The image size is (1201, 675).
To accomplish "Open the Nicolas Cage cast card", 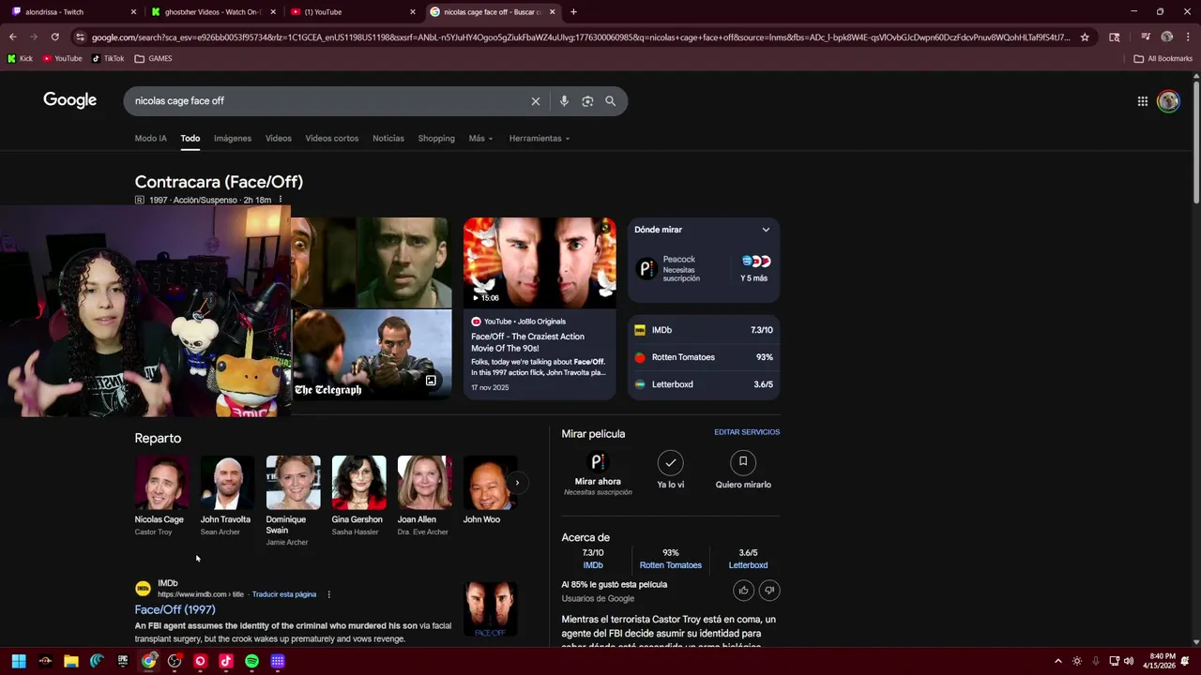I will point(161,497).
